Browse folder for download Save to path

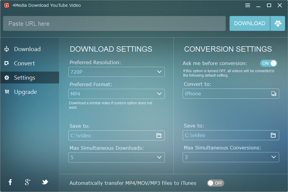(x=159, y=136)
